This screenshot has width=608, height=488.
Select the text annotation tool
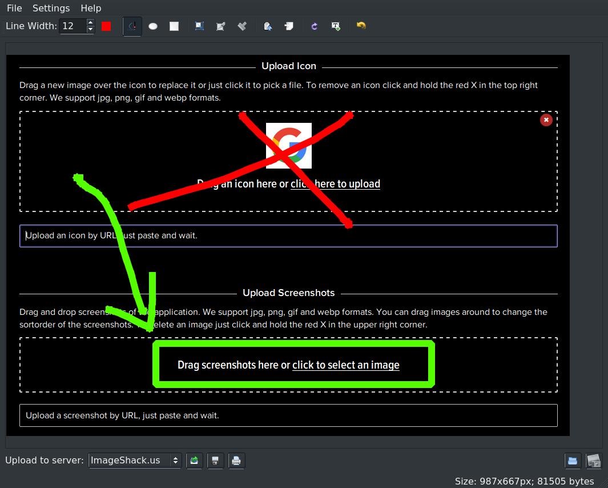tap(336, 26)
